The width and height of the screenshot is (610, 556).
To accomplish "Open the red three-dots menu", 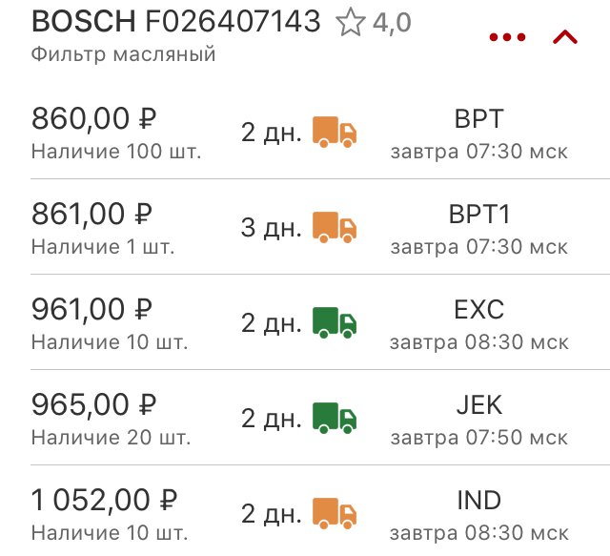I will [507, 37].
